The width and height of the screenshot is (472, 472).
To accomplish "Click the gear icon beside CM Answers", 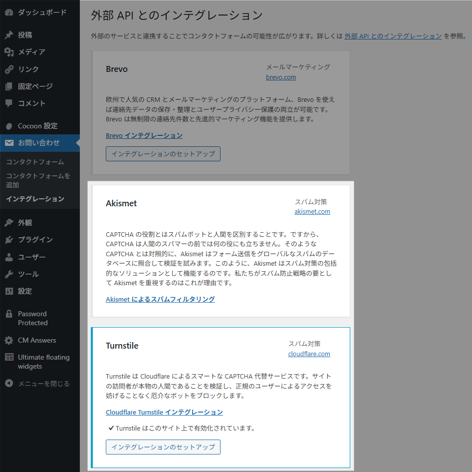I will pos(9,340).
